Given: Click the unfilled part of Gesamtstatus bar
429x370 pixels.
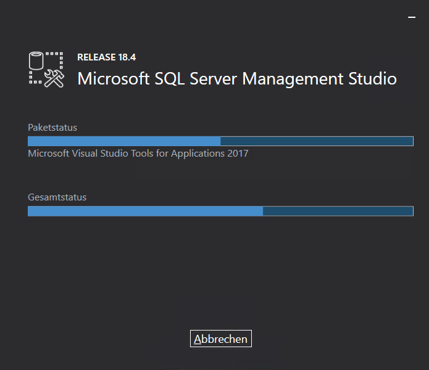Looking at the screenshot, I should tap(338, 212).
